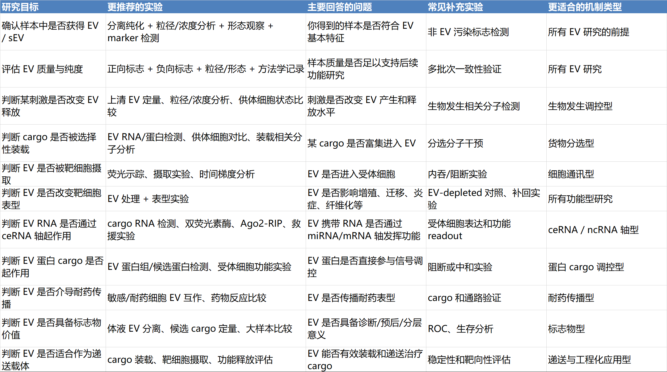Click the 更推荐的实验 column header

click(x=135, y=7)
